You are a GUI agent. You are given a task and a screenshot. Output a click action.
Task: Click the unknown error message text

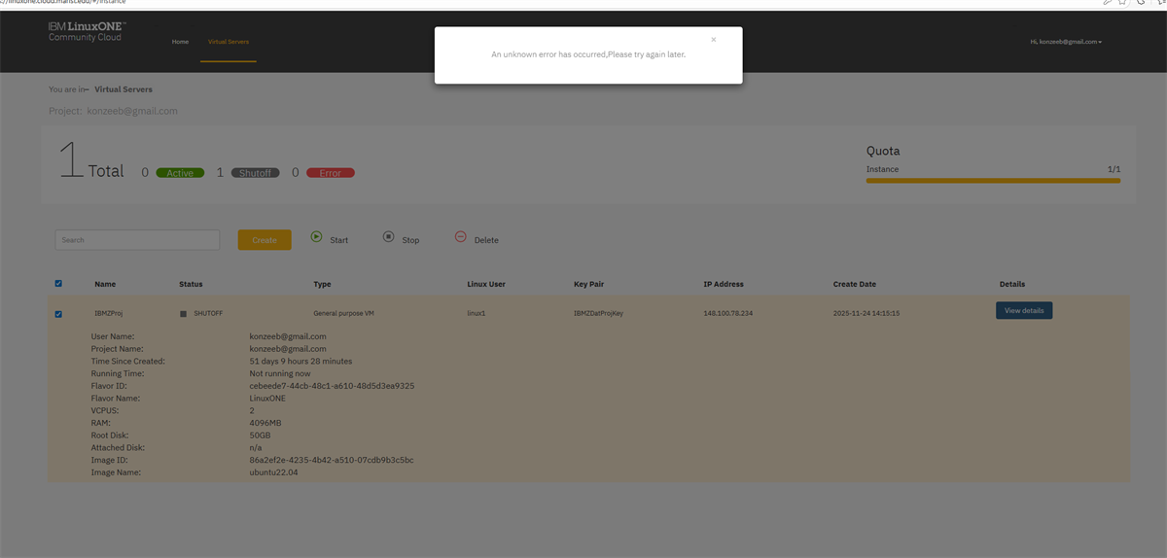[x=588, y=54]
